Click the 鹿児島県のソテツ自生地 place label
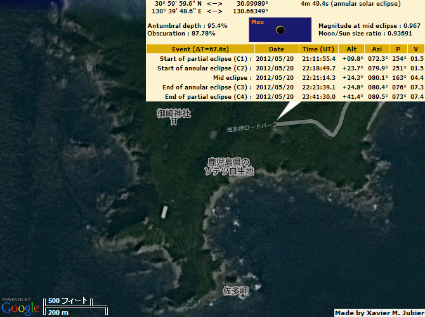The width and height of the screenshot is (425, 317). 228,166
